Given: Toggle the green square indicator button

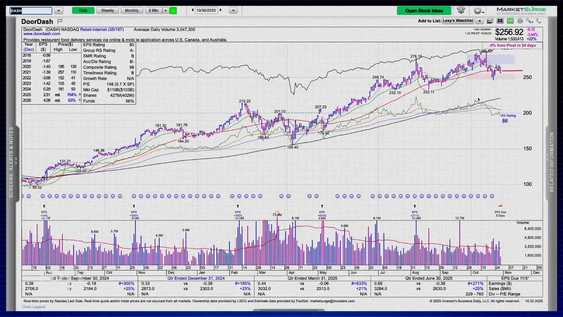Looking at the screenshot, I should [x=173, y=10].
